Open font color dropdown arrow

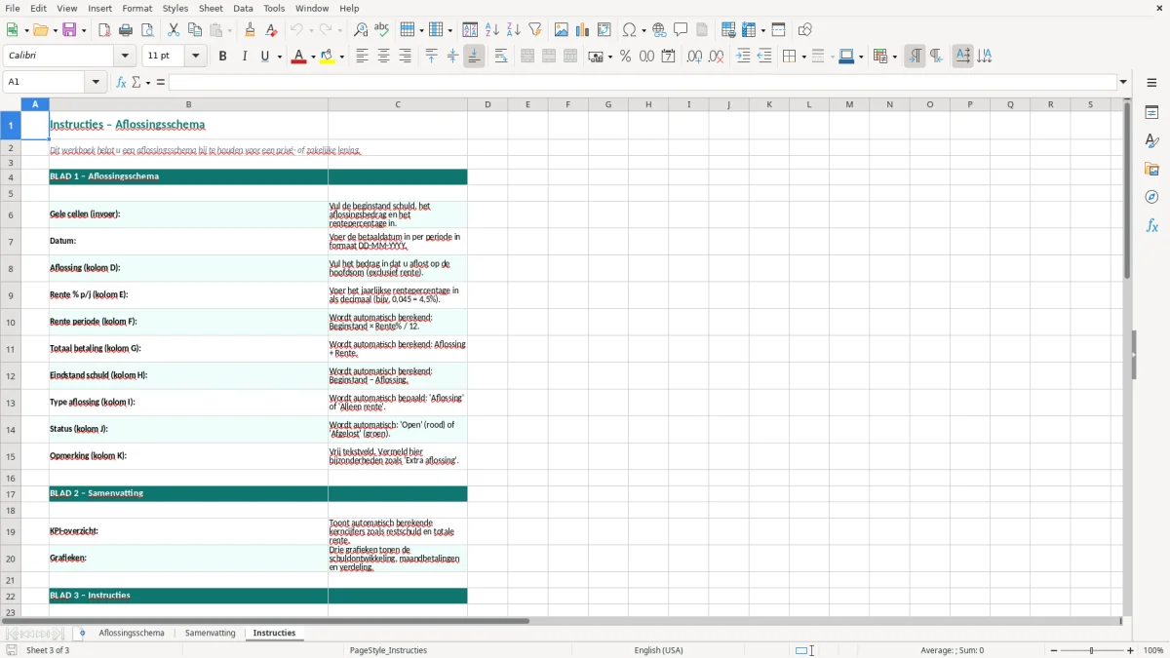click(x=312, y=57)
